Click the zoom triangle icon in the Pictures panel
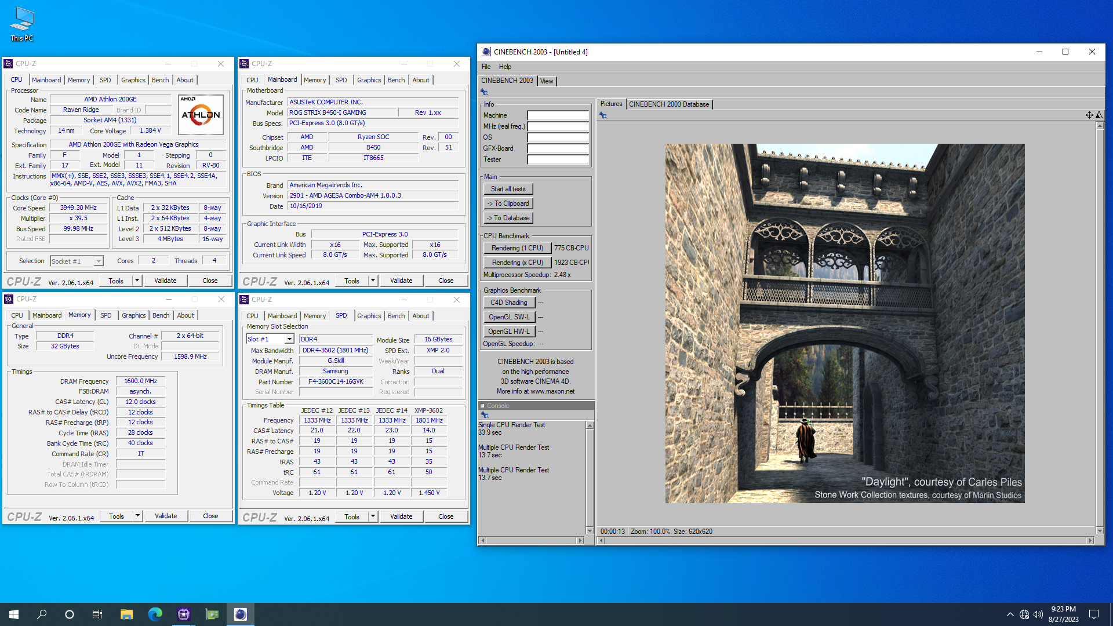The height and width of the screenshot is (626, 1113). pyautogui.click(x=1099, y=115)
